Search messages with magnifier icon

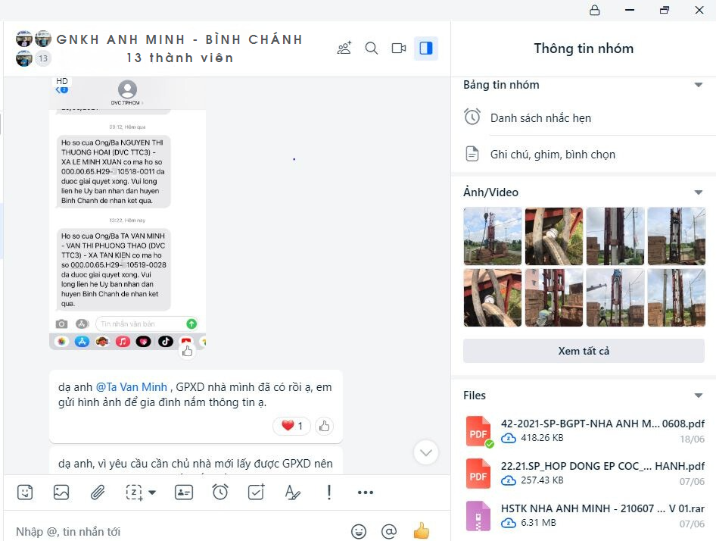pos(372,48)
